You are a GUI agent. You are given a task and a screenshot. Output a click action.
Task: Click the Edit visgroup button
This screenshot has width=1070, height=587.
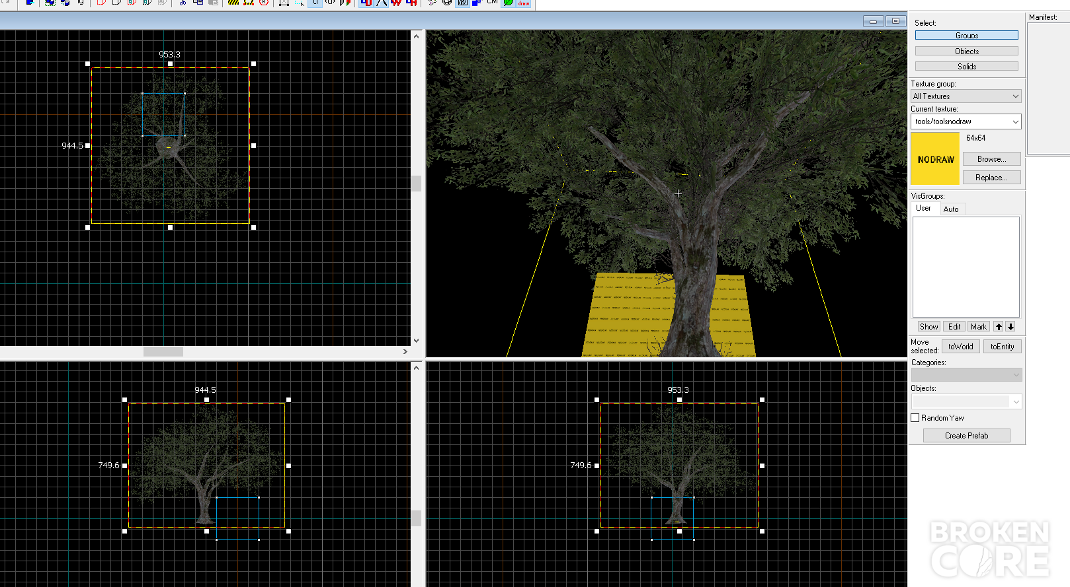coord(954,327)
